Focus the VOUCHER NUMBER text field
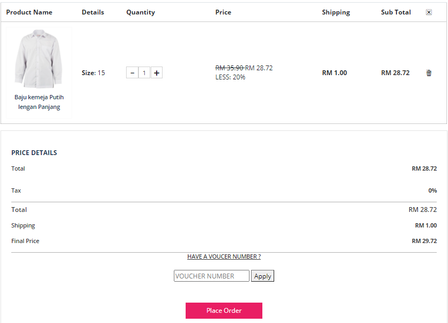Image resolution: width=448 pixels, height=323 pixels. point(211,276)
